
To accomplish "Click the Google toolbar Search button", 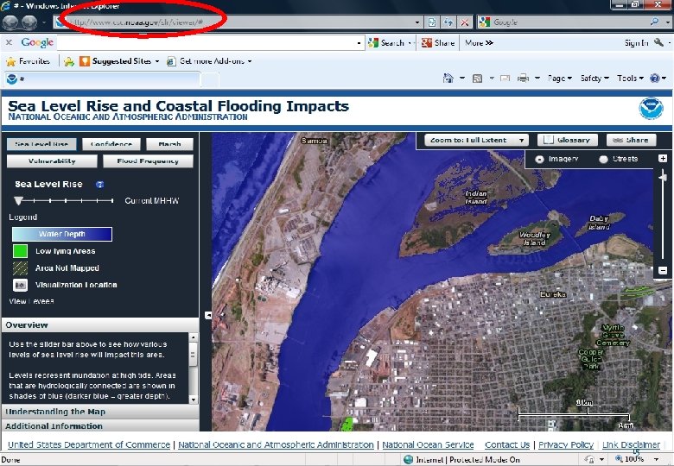I will tap(386, 43).
